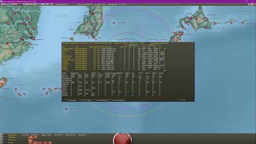Click third red unit icon in bottom row
The image size is (256, 144).
coord(40,143)
